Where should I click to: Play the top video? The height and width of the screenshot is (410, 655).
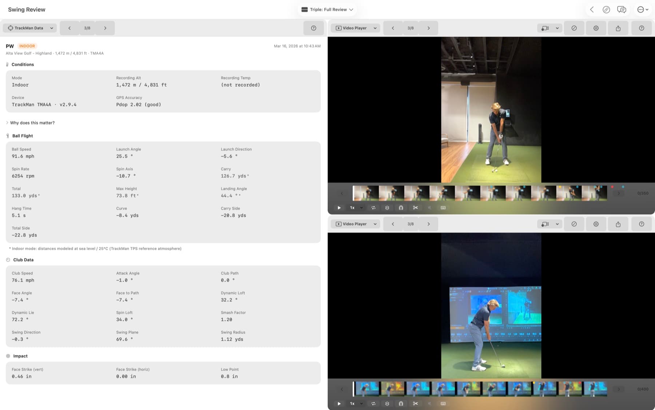[x=339, y=208]
